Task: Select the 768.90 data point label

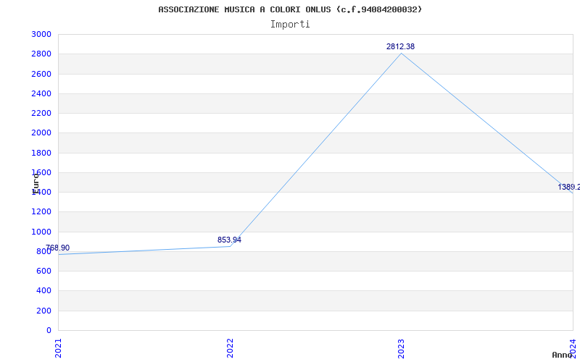Action: tap(58, 248)
